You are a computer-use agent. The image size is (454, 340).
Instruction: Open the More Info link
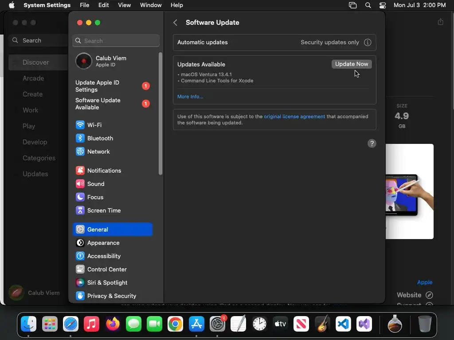point(190,97)
